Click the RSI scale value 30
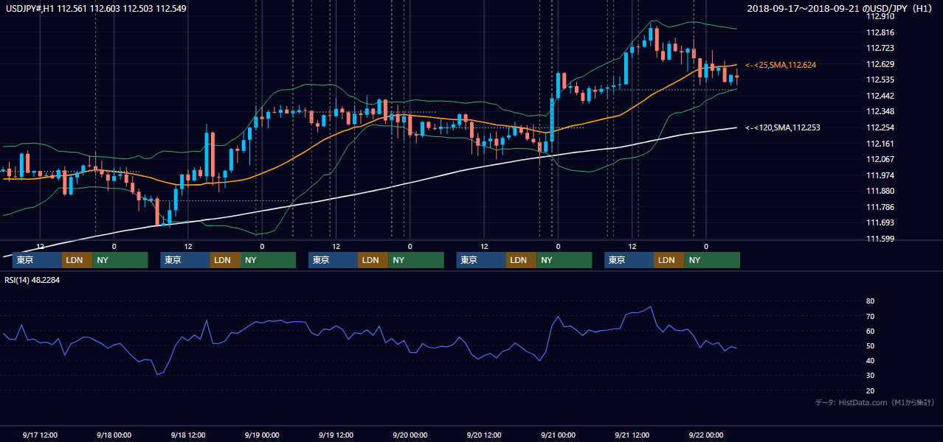Image resolution: width=943 pixels, height=442 pixels. pos(870,376)
